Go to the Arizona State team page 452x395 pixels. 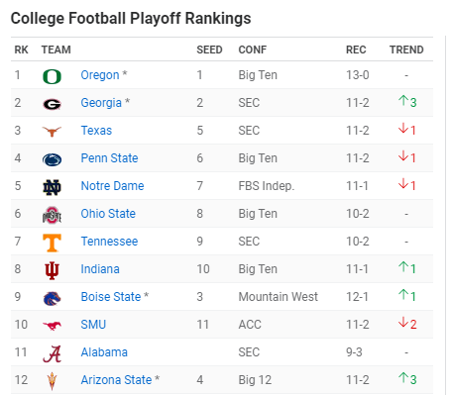(x=116, y=380)
